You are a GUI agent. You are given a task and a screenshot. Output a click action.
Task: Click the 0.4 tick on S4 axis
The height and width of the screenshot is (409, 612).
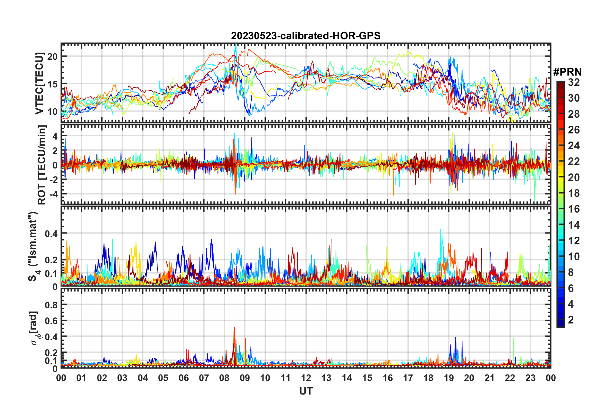[51, 233]
